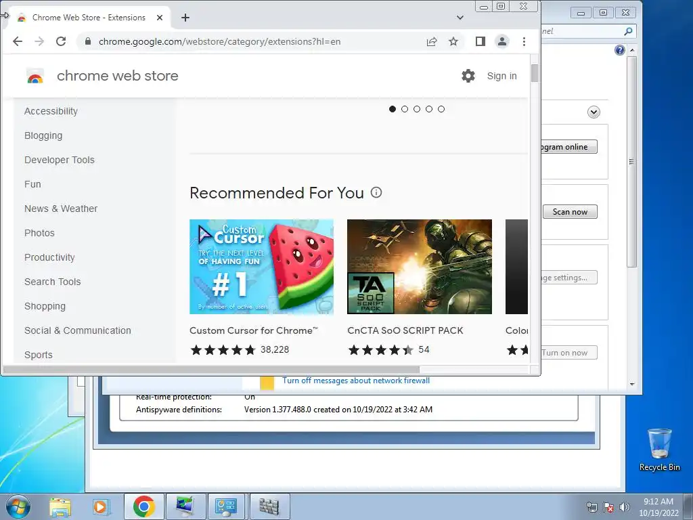Click Turn off messages about network firewall
This screenshot has width=693, height=520.
(x=356, y=381)
